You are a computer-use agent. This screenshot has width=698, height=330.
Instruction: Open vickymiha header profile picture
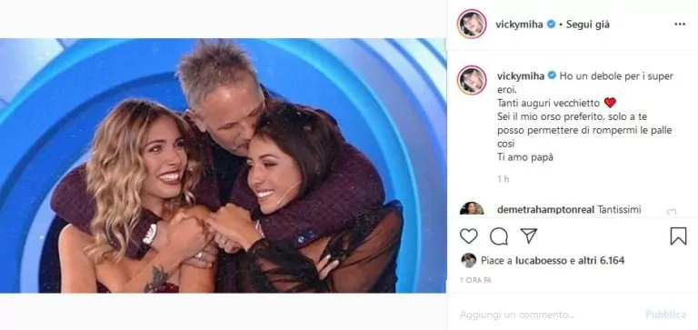click(472, 24)
